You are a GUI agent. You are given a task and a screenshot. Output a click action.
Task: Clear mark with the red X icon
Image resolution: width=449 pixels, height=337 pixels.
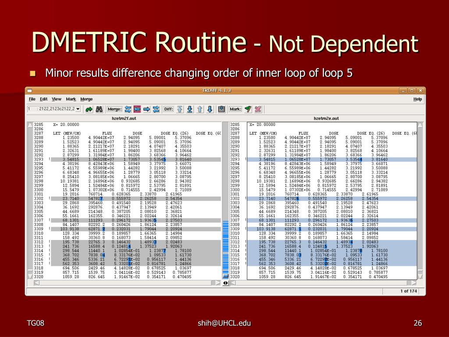click(258, 109)
